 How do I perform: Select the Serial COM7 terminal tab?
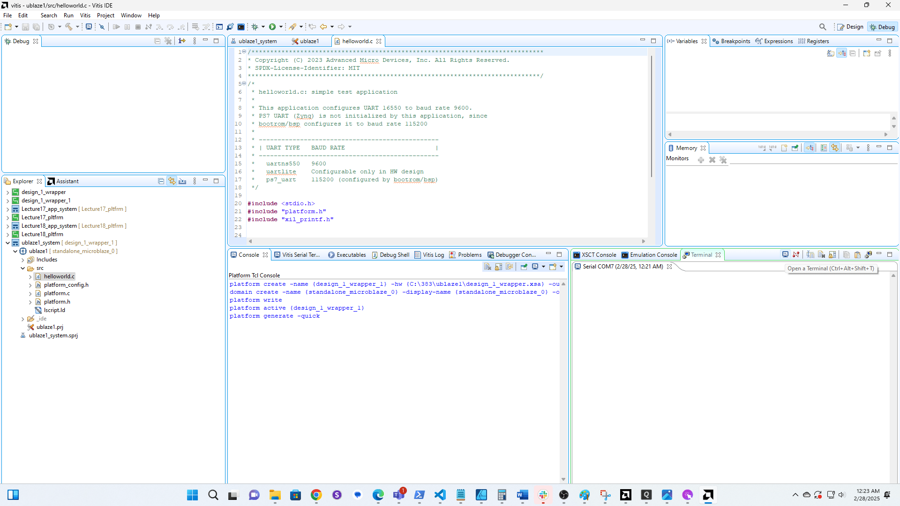[622, 267]
